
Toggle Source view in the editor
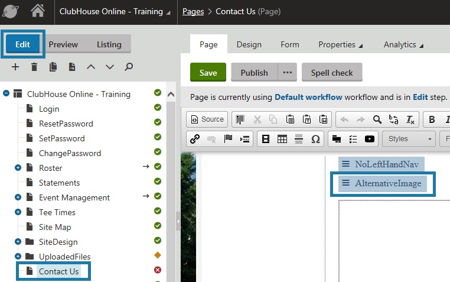(206, 119)
